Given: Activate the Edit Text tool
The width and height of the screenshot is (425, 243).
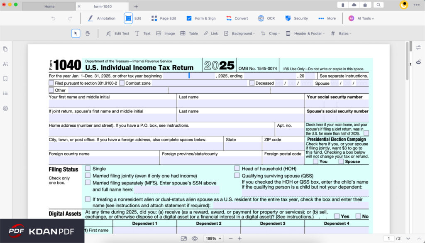Looking at the screenshot, I should (117, 33).
